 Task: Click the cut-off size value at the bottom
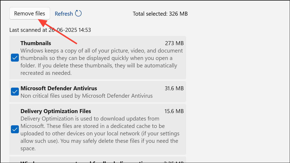(174, 162)
